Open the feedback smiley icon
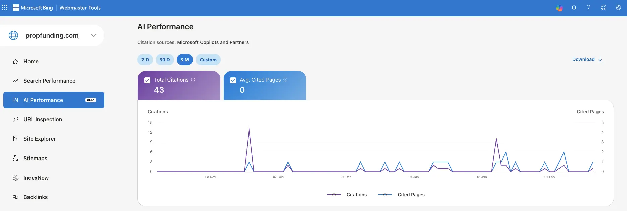This screenshot has width=627, height=211. pos(604,7)
